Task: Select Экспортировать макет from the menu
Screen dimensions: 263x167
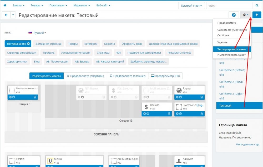Action: [231, 49]
